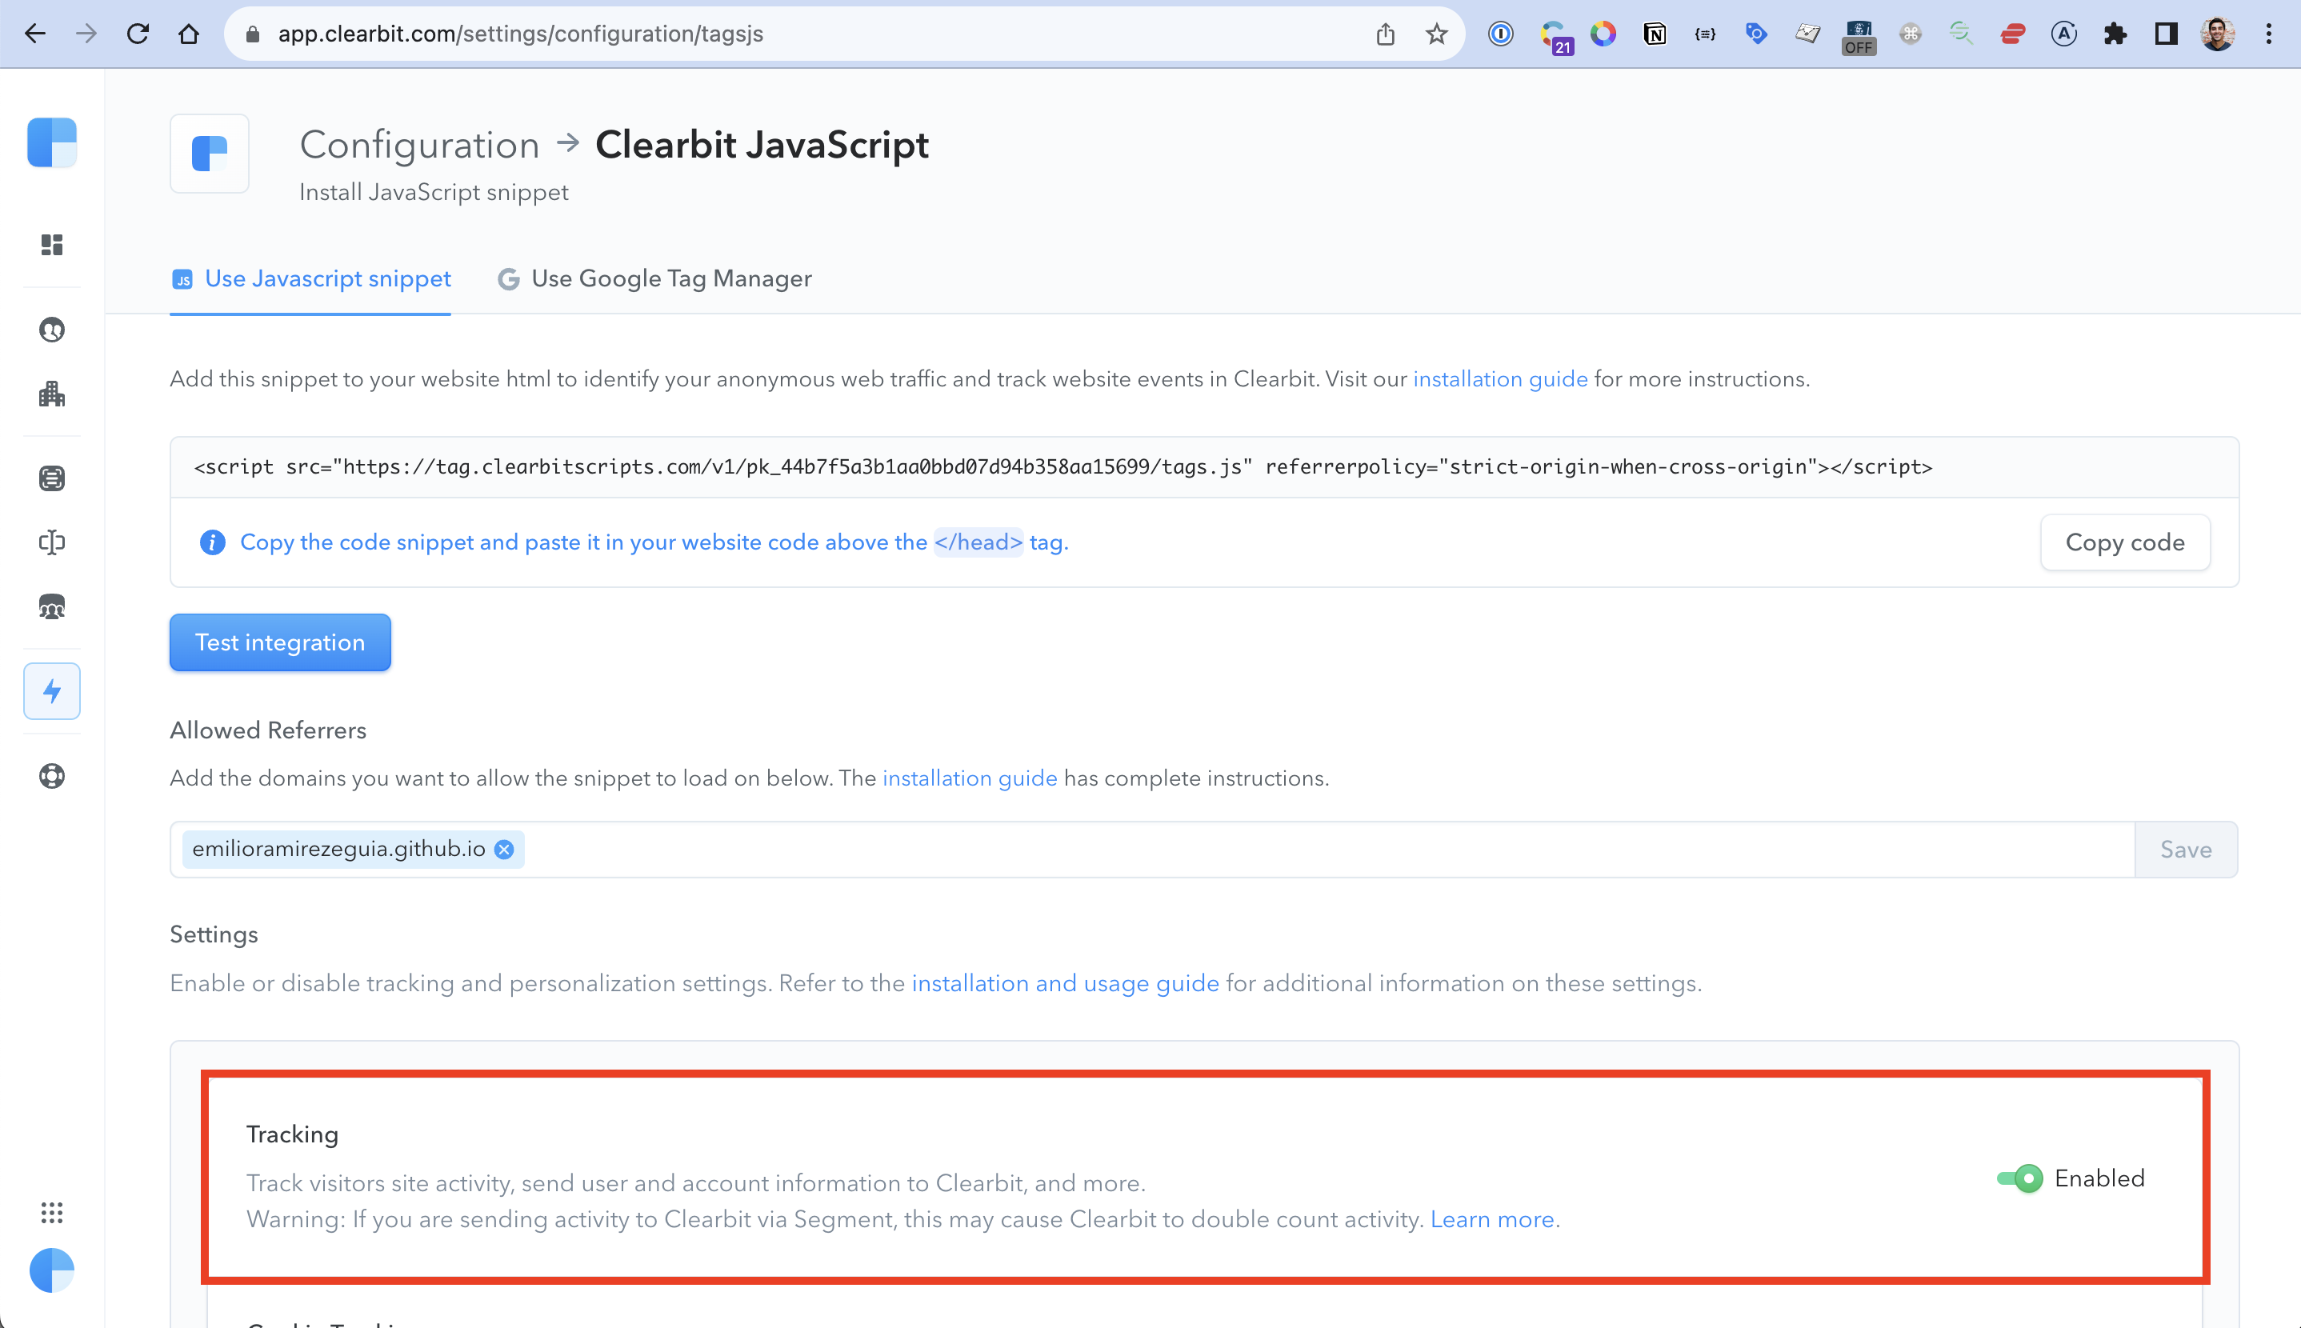Viewport: 2301px width, 1328px height.
Task: Open the nine-dot apps menu
Action: (x=52, y=1212)
